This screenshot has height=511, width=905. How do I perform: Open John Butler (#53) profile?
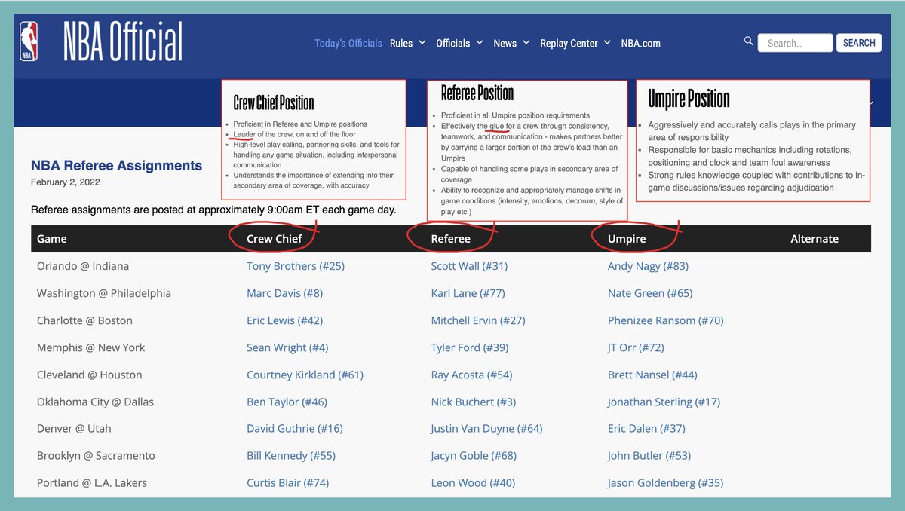coord(649,455)
